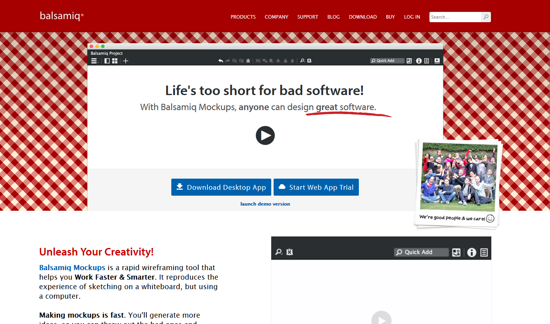Toggle markup icon in lower video toolbar
The height and width of the screenshot is (324, 550).
click(289, 252)
